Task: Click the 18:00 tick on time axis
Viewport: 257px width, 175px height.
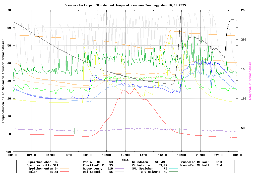Action: (181, 155)
